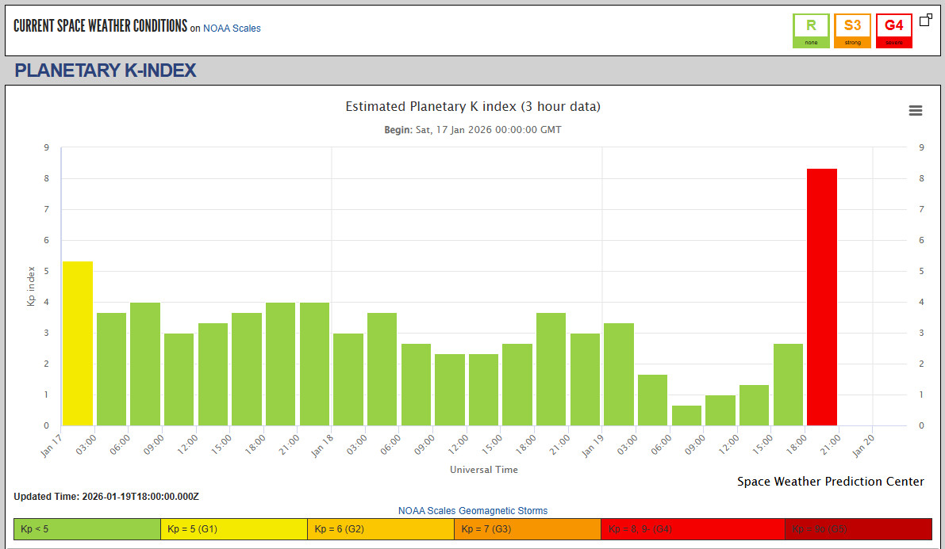Image resolution: width=945 pixels, height=549 pixels.
Task: Click the PLANETARY K-INDEX section header
Action: coord(106,70)
